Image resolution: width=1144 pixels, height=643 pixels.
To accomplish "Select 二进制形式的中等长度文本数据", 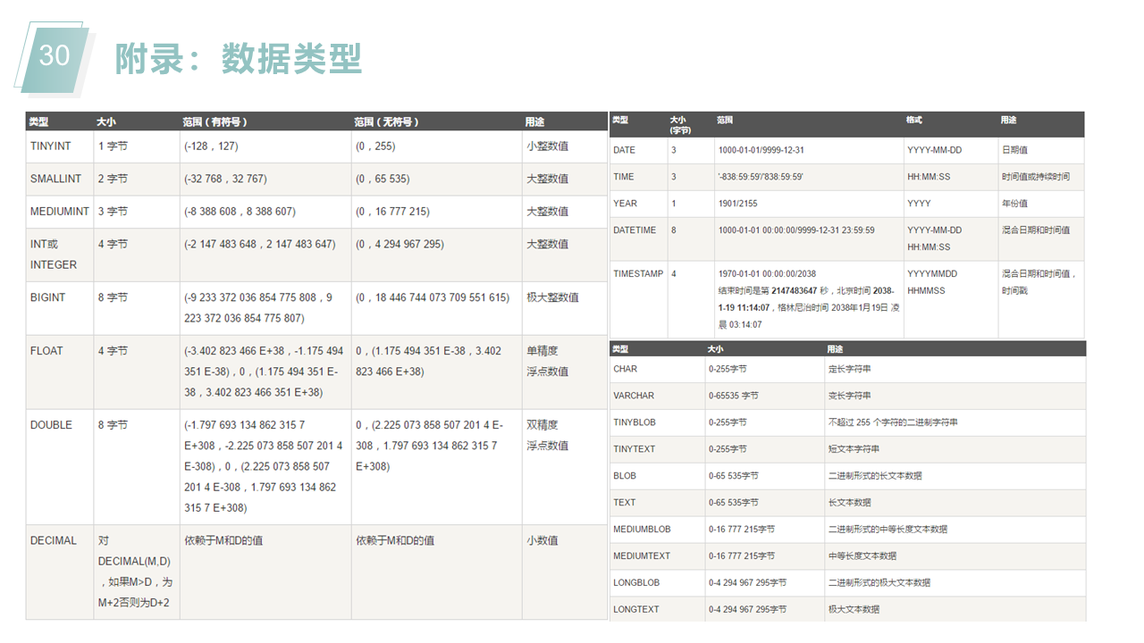I will pyautogui.click(x=887, y=530).
